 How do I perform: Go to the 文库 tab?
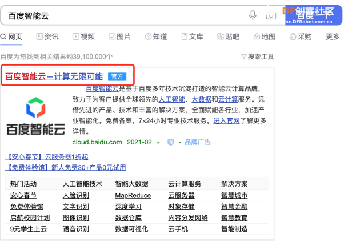click(x=192, y=37)
